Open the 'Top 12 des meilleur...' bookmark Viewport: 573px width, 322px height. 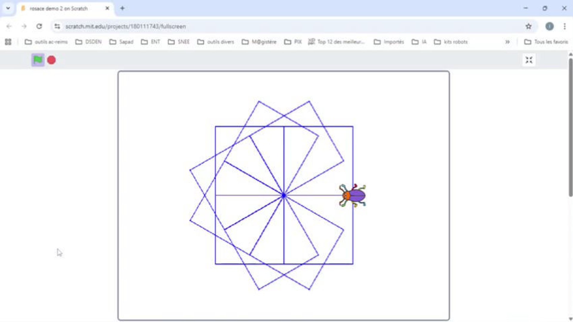[337, 42]
